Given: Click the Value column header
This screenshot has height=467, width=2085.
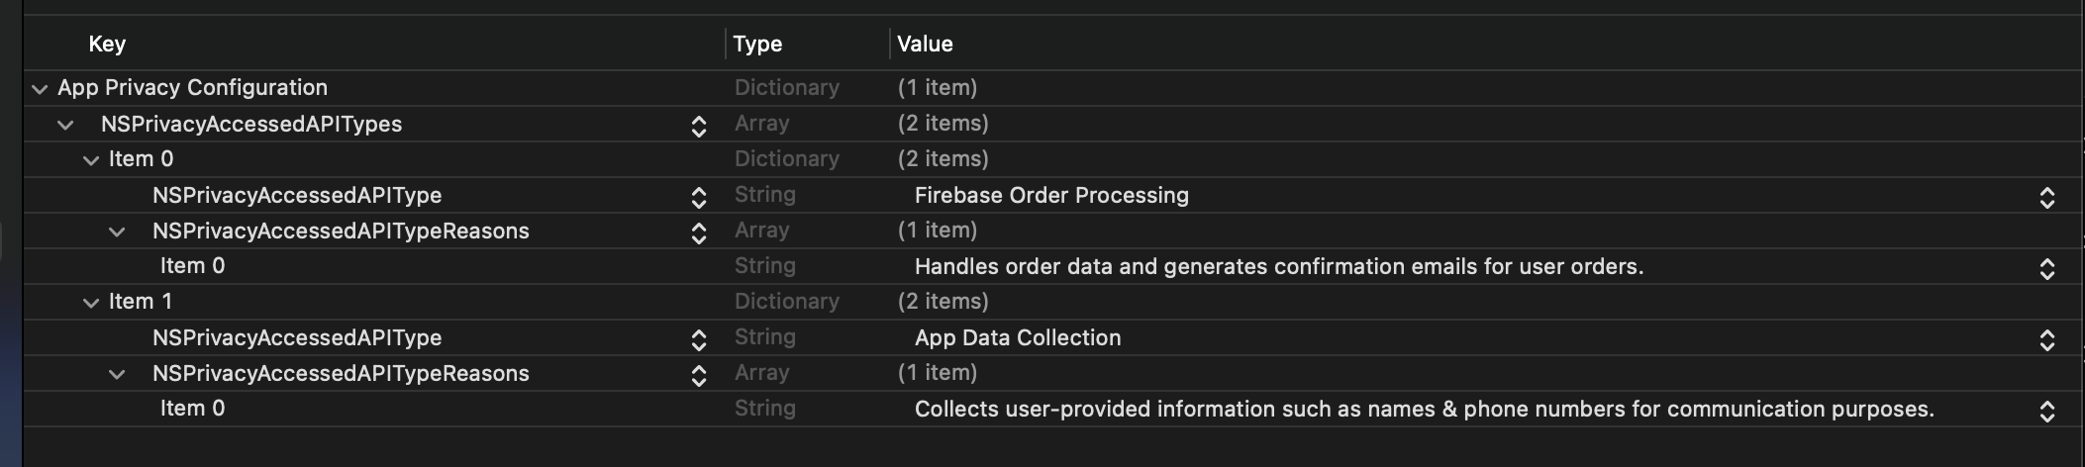Looking at the screenshot, I should 925,44.
